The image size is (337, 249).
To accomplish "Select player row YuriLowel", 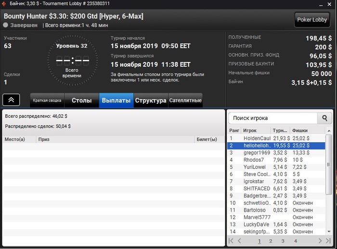I will click(276, 167).
